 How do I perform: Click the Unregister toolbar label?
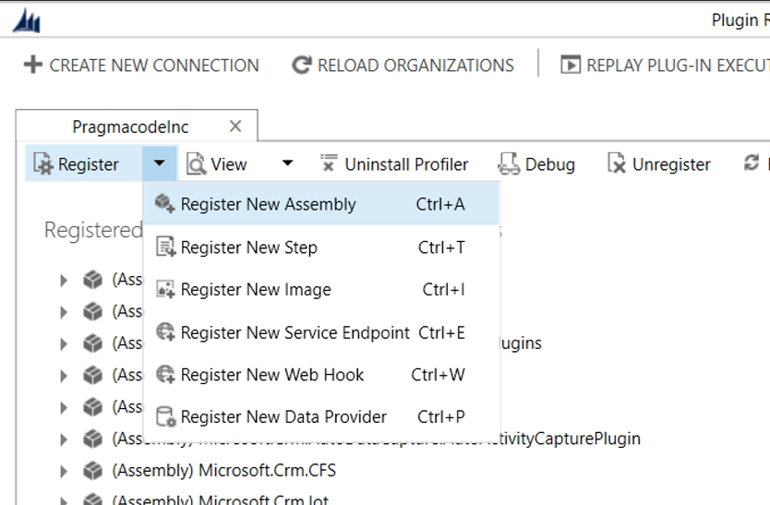tap(671, 164)
